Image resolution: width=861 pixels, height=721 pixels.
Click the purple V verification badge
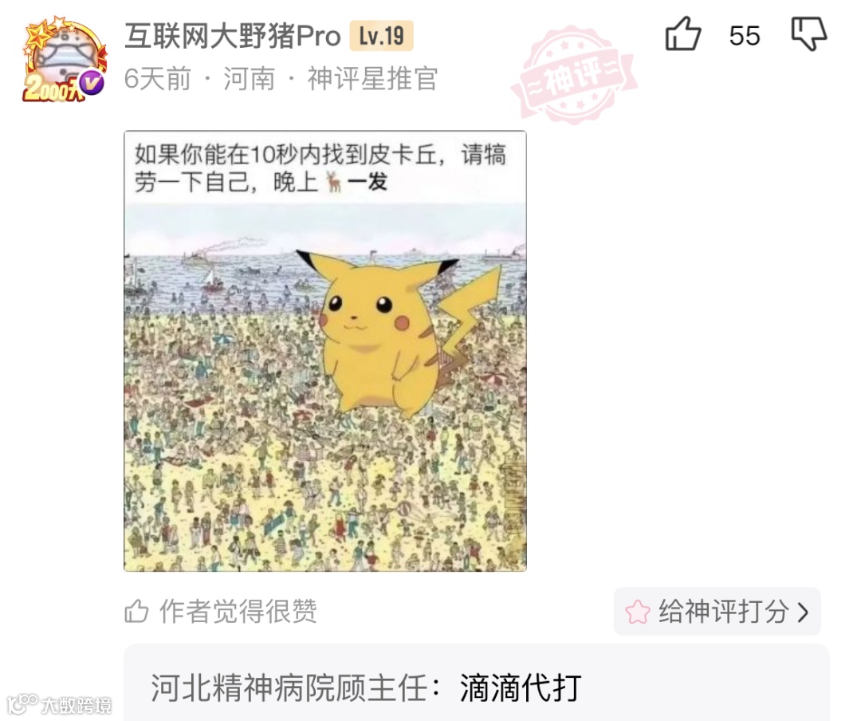92,83
